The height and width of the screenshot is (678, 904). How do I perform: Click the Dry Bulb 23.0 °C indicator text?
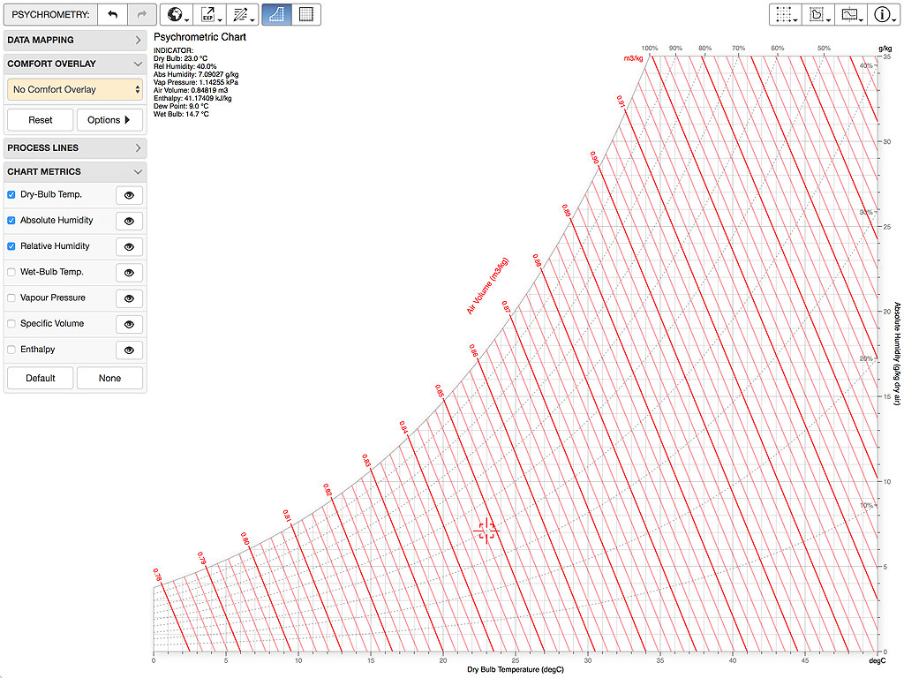(x=180, y=58)
